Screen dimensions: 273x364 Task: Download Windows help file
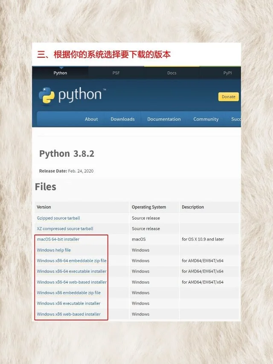pyautogui.click(x=54, y=250)
